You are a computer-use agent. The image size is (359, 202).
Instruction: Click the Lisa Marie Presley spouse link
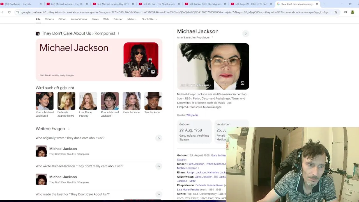(x=188, y=190)
